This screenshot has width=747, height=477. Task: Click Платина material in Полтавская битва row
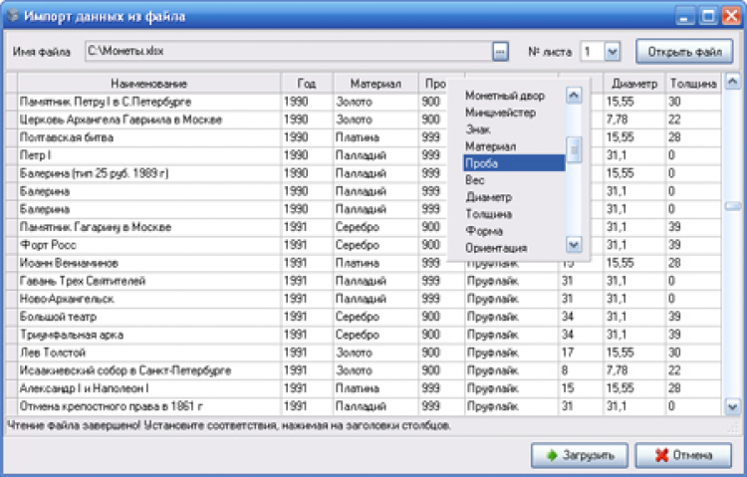coord(375,137)
